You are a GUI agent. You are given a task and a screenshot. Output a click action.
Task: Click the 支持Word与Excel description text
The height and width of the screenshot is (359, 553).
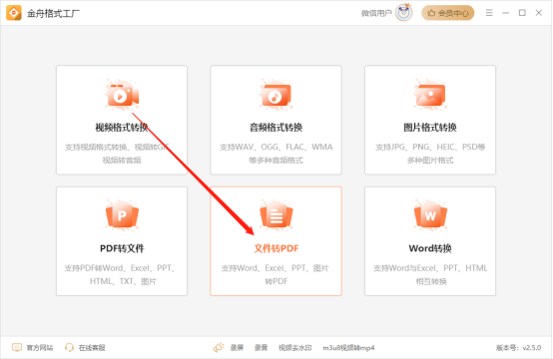pos(430,274)
